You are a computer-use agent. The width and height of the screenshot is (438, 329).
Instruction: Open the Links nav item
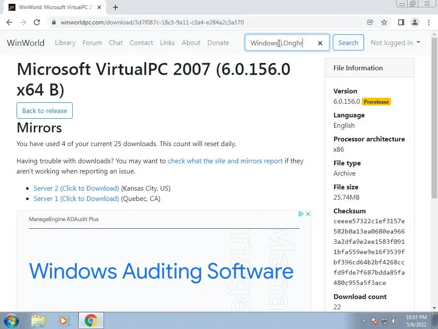(167, 43)
